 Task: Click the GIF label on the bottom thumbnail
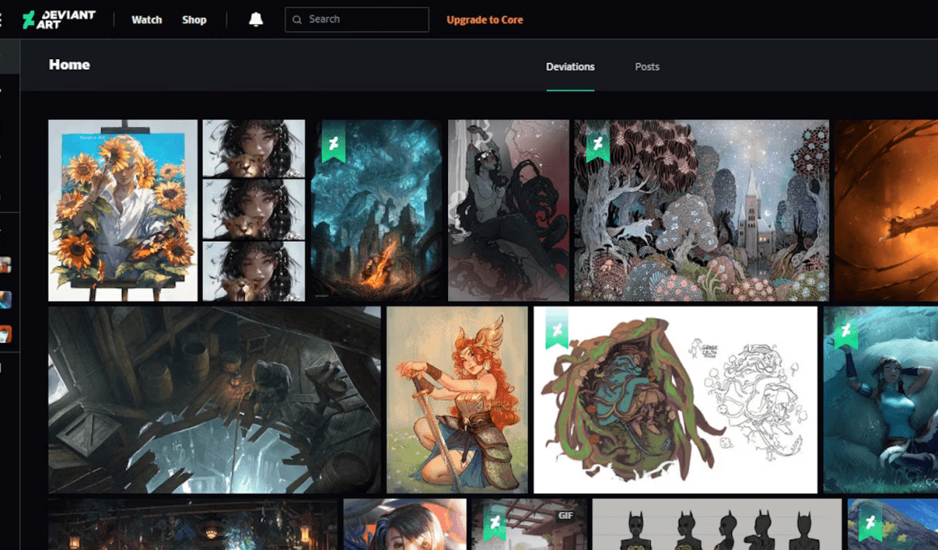tap(565, 515)
